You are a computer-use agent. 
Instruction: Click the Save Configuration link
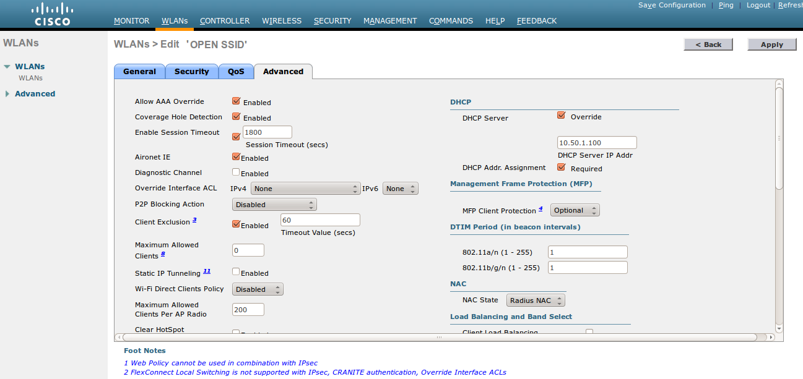672,5
